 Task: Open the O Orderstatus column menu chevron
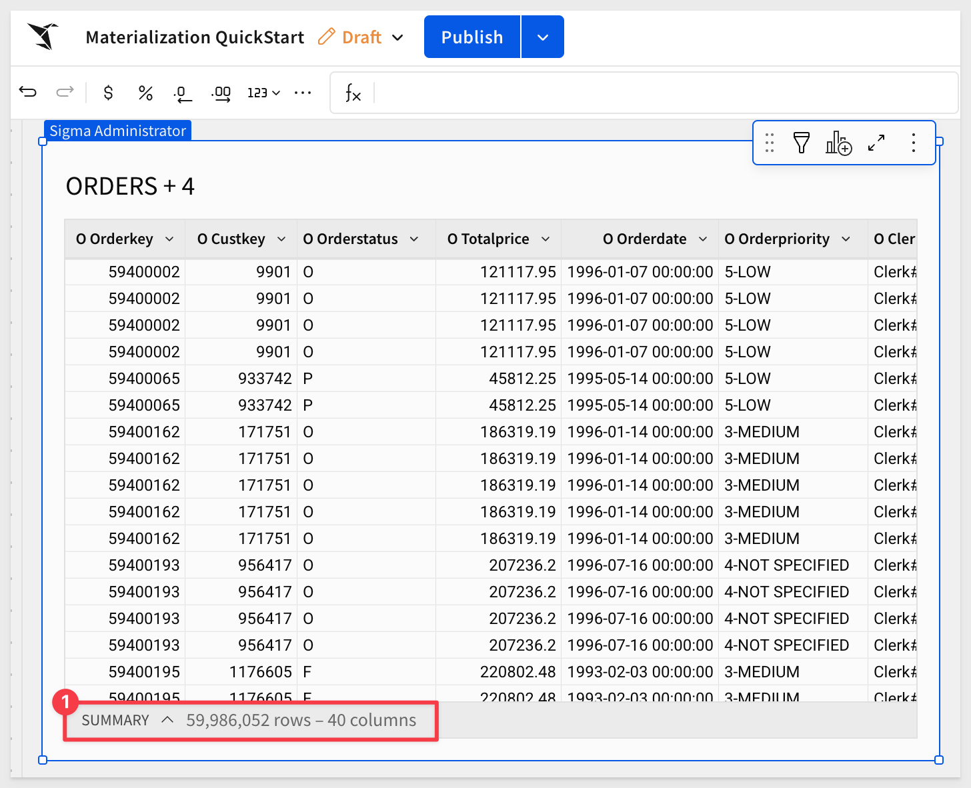coord(414,239)
